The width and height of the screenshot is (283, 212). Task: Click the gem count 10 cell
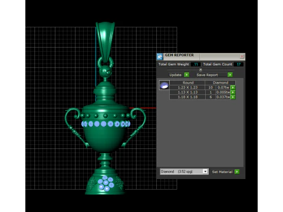click(210, 88)
